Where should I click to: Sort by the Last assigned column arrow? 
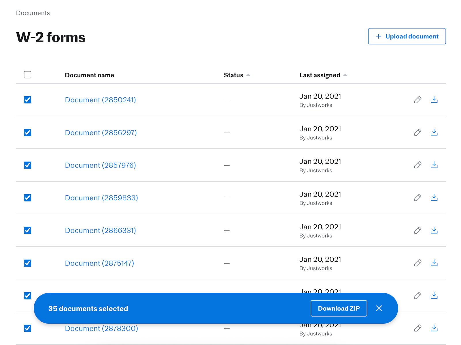click(345, 75)
